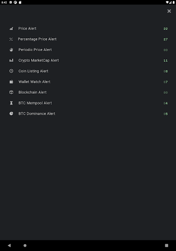Select Periodic Price Alert from list
Image resolution: width=176 pixels, height=251 pixels.
tap(88, 50)
